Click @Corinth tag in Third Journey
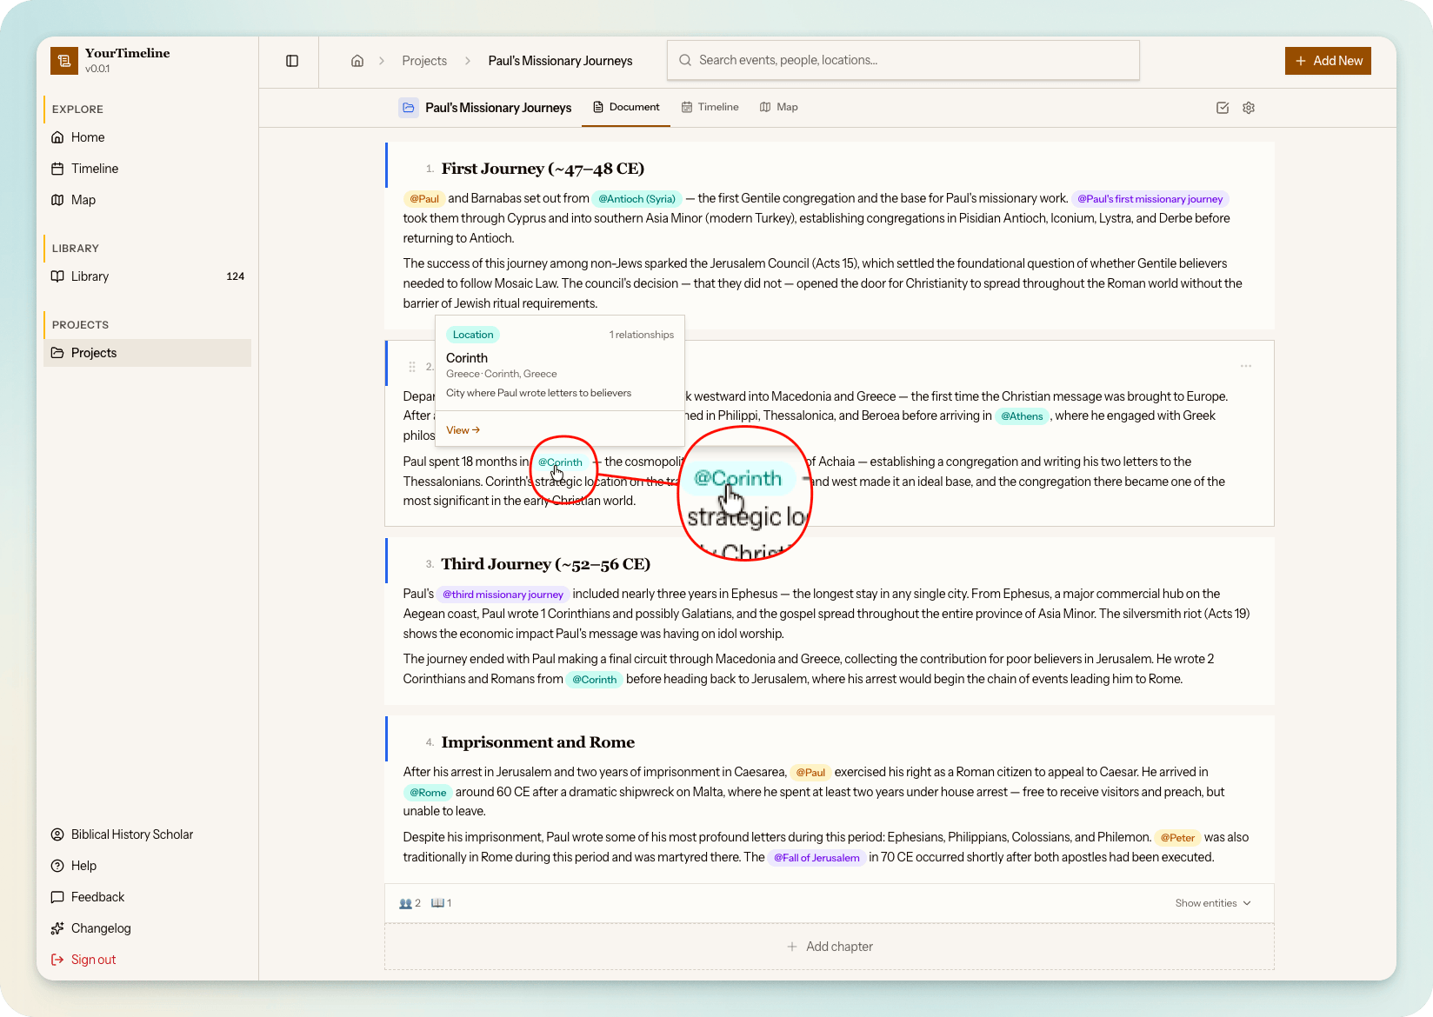 click(x=595, y=680)
